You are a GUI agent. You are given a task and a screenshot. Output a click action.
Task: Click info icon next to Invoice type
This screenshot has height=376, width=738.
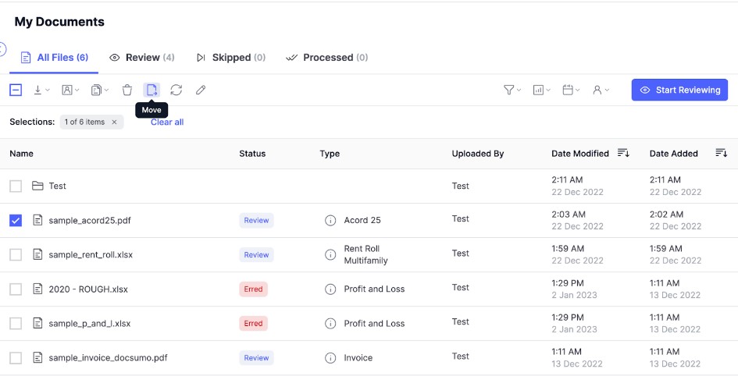pyautogui.click(x=330, y=358)
